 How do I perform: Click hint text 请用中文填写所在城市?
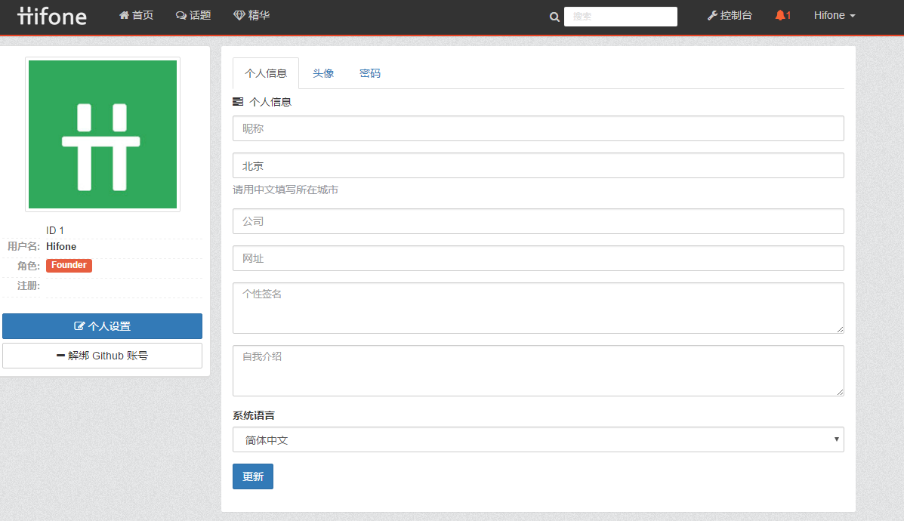pyautogui.click(x=285, y=190)
